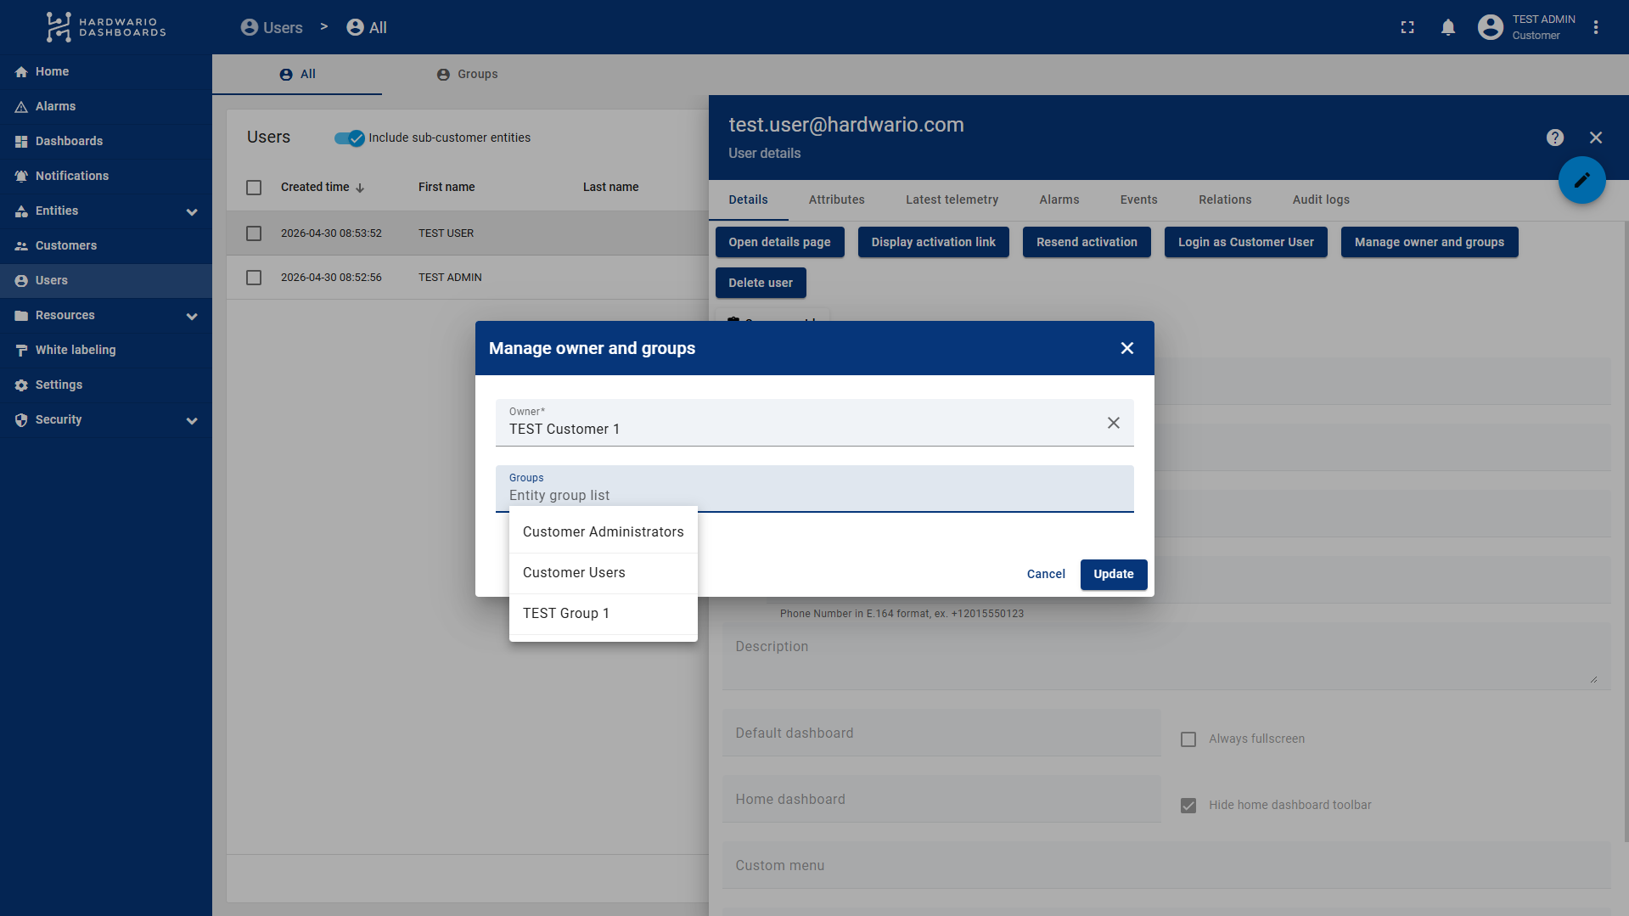
Task: Toggle Always fullscreen checkbox
Action: [1188, 739]
